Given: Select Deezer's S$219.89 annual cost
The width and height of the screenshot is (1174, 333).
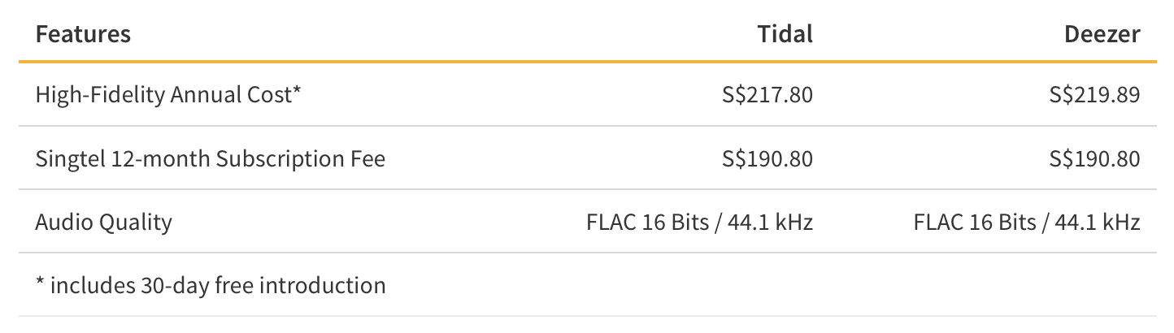Looking at the screenshot, I should pyautogui.click(x=1094, y=95).
